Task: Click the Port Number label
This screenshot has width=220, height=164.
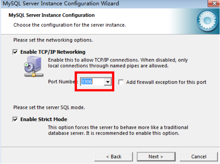Action: (x=62, y=82)
